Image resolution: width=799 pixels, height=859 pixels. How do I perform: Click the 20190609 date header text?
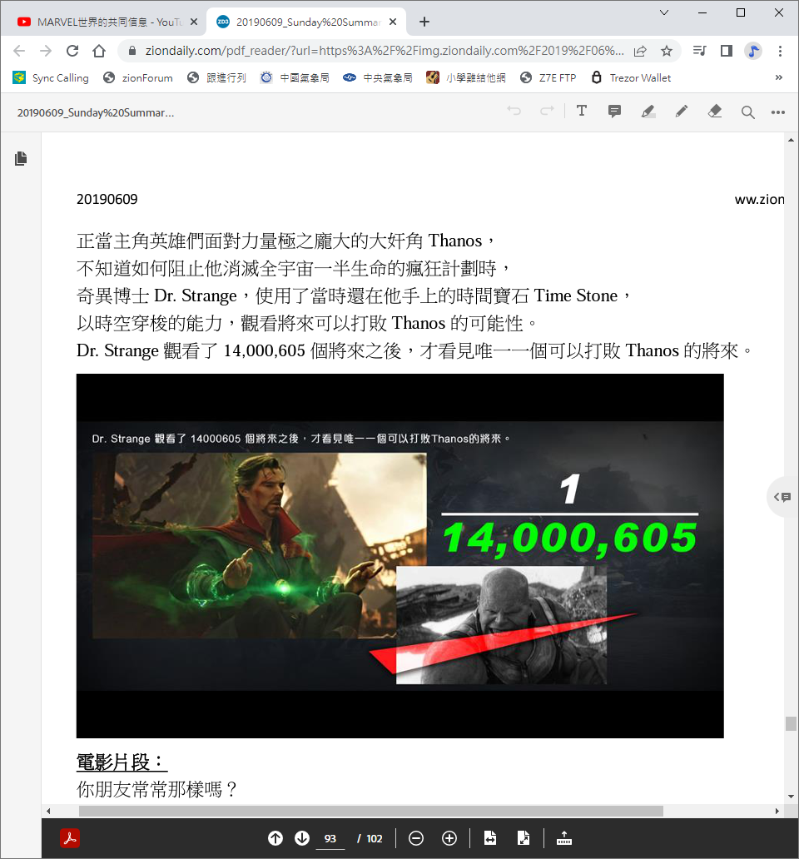[x=107, y=199]
